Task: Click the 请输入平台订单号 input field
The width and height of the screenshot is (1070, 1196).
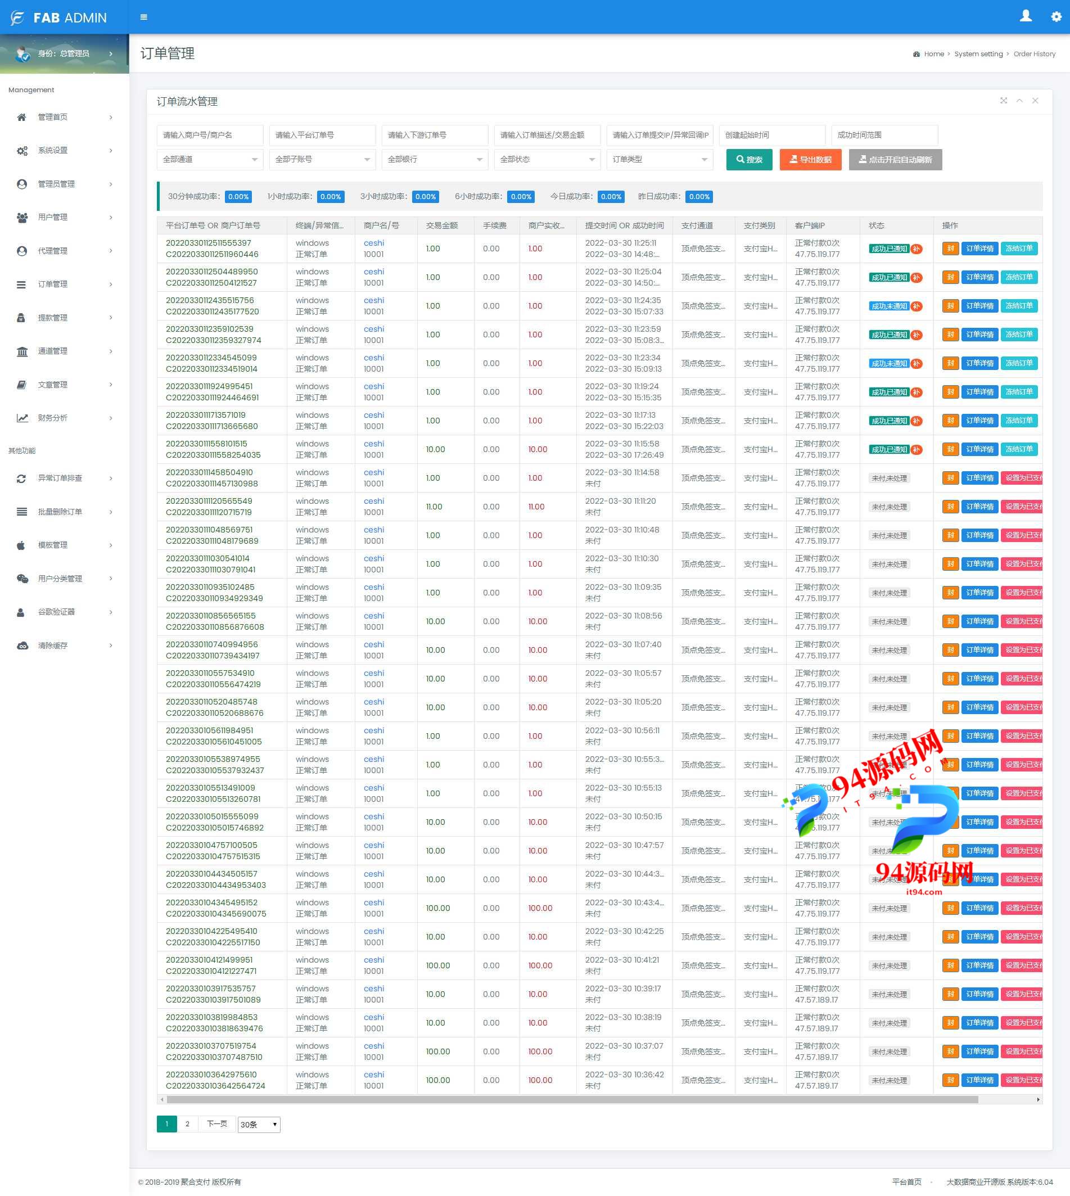Action: [322, 136]
